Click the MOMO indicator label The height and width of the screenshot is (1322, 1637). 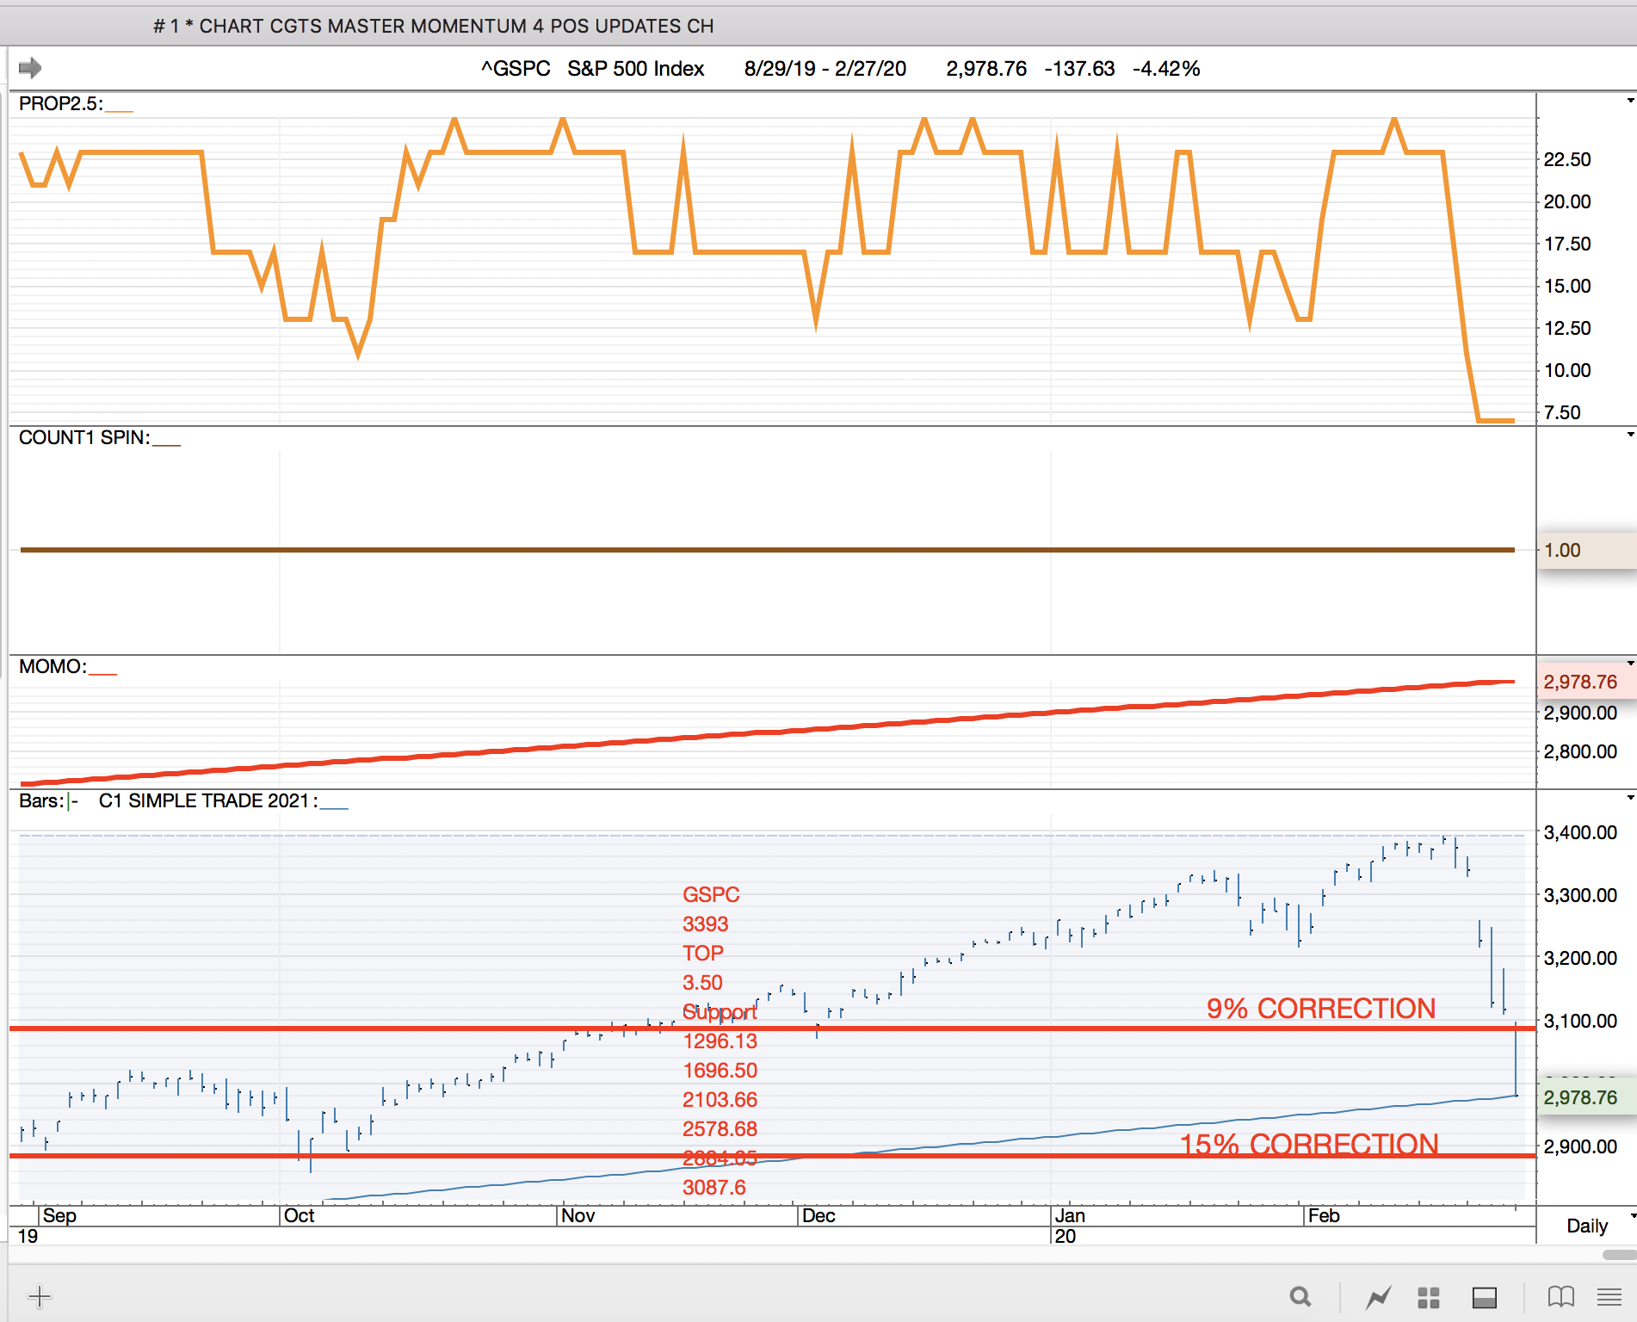53,666
